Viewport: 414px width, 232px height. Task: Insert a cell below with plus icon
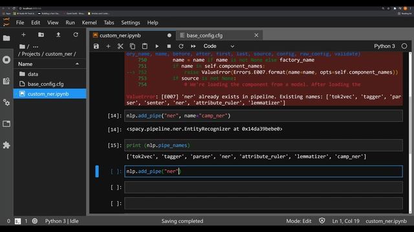108,46
